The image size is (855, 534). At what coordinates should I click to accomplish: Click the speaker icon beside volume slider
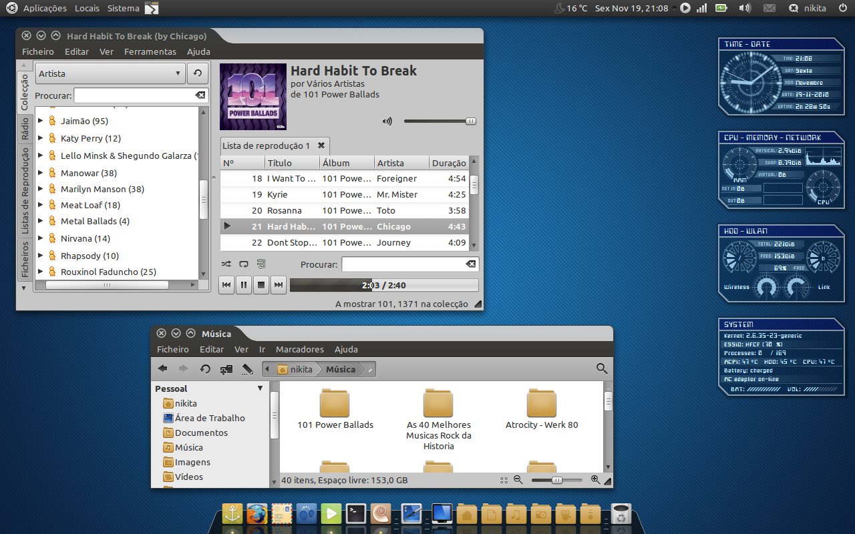pyautogui.click(x=387, y=121)
